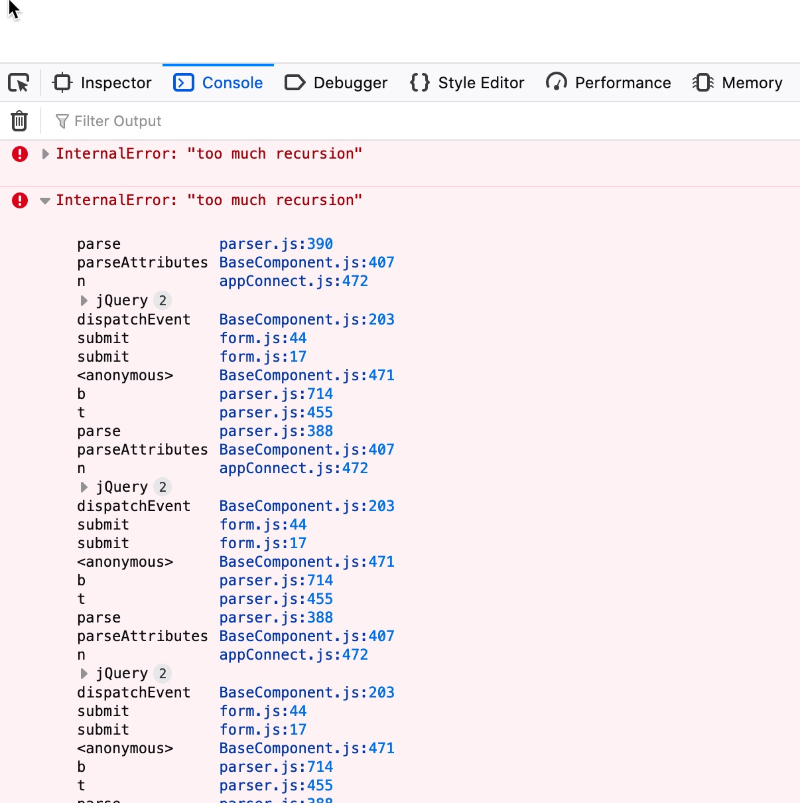The image size is (800, 803).
Task: Open the parser.js:390 source link
Action: click(x=276, y=244)
